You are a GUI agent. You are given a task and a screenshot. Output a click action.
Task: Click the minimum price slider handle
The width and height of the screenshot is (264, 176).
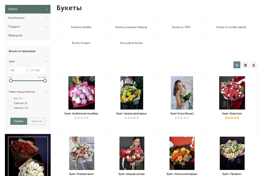[11, 81]
